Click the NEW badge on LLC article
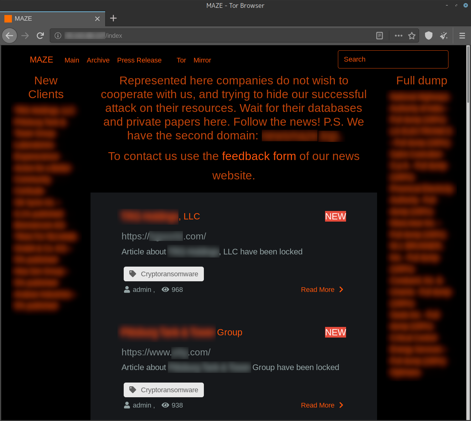Image resolution: width=471 pixels, height=421 pixels. tap(335, 216)
